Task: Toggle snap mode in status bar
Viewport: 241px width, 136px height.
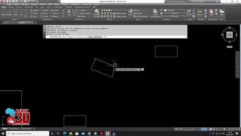Action: click(x=185, y=129)
